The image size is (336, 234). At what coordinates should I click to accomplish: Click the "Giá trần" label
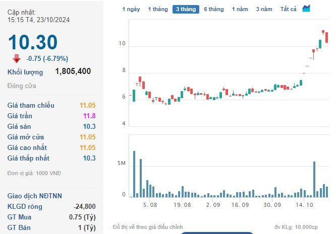(20, 116)
